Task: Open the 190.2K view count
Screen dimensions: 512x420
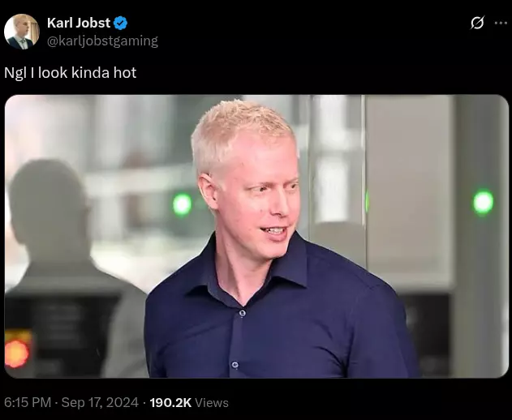Action: point(170,402)
